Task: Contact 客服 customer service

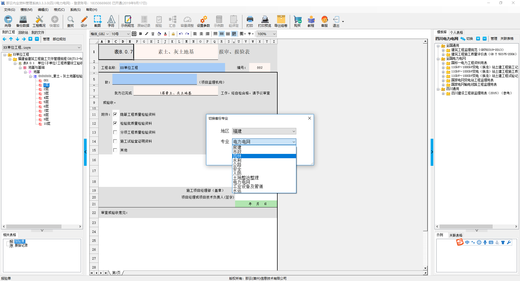Action: (x=324, y=21)
